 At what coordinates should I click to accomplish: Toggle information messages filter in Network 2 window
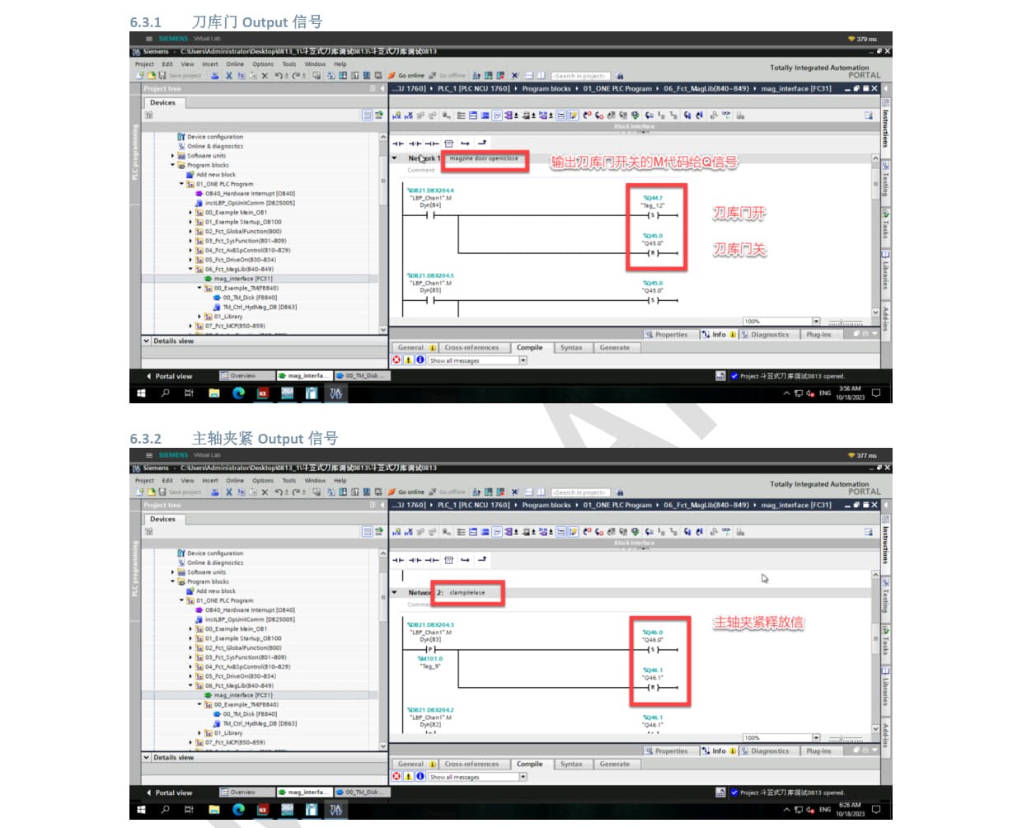pyautogui.click(x=420, y=776)
